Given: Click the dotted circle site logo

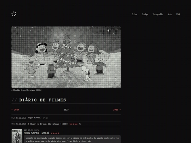Looking at the screenshot, I should tap(14, 14).
